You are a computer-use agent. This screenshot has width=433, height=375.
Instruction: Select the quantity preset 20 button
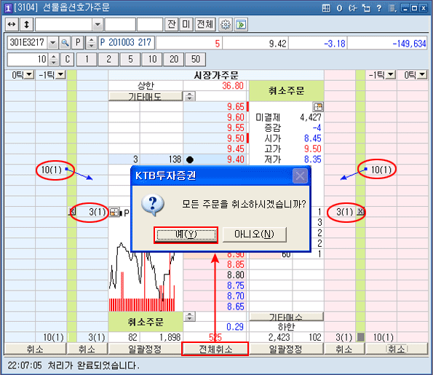(174, 60)
